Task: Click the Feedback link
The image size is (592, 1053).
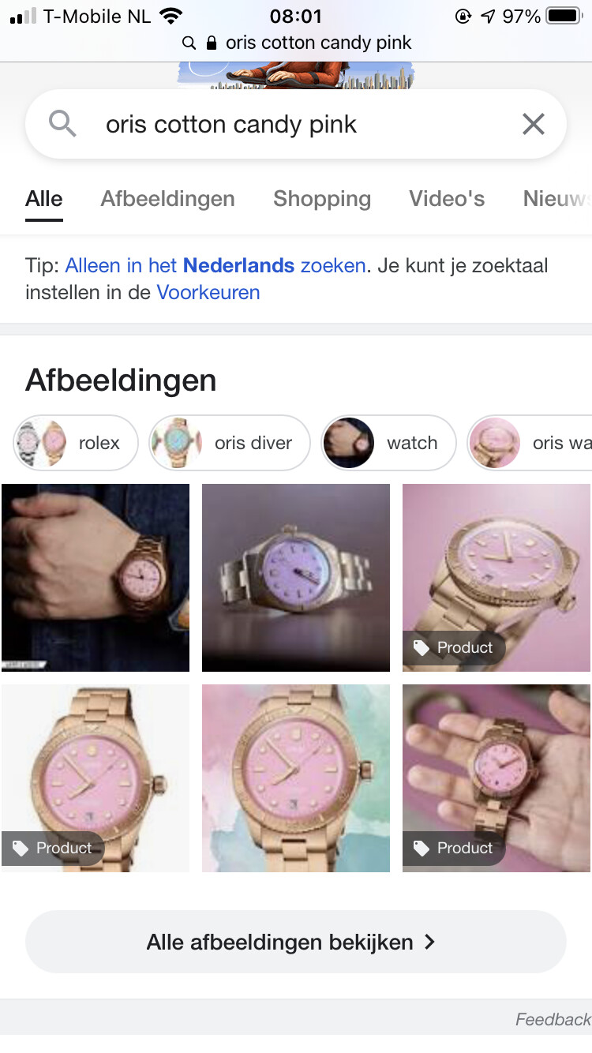Action: point(553,1019)
